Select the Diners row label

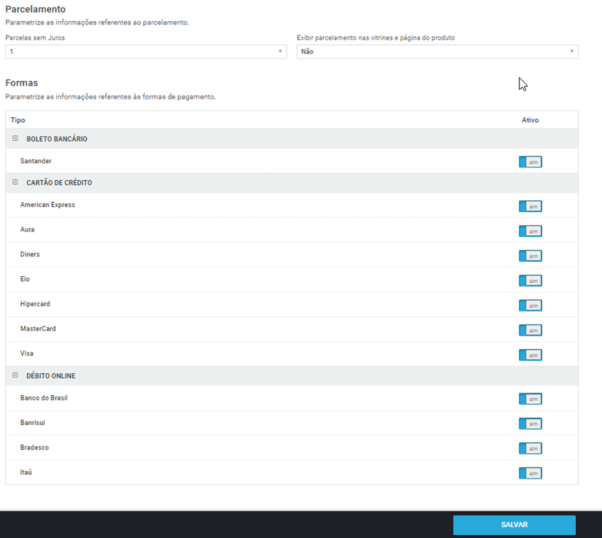click(x=30, y=254)
